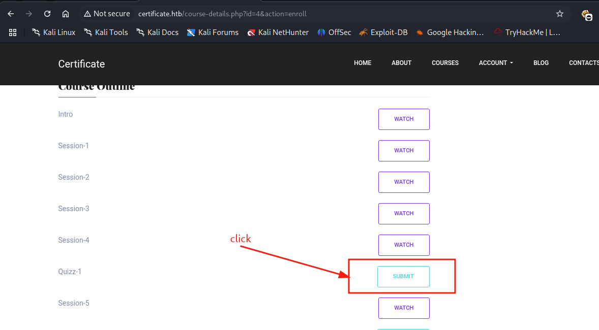Expand the ACCOUNT dropdown menu

496,63
